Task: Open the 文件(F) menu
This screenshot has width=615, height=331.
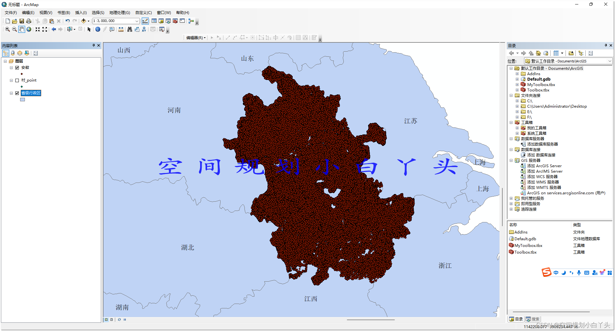Action: pyautogui.click(x=11, y=13)
